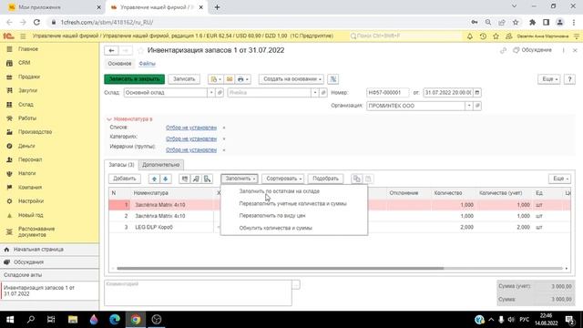Expand Создать на основании dropdown
This screenshot has width=583, height=328.
(x=291, y=79)
